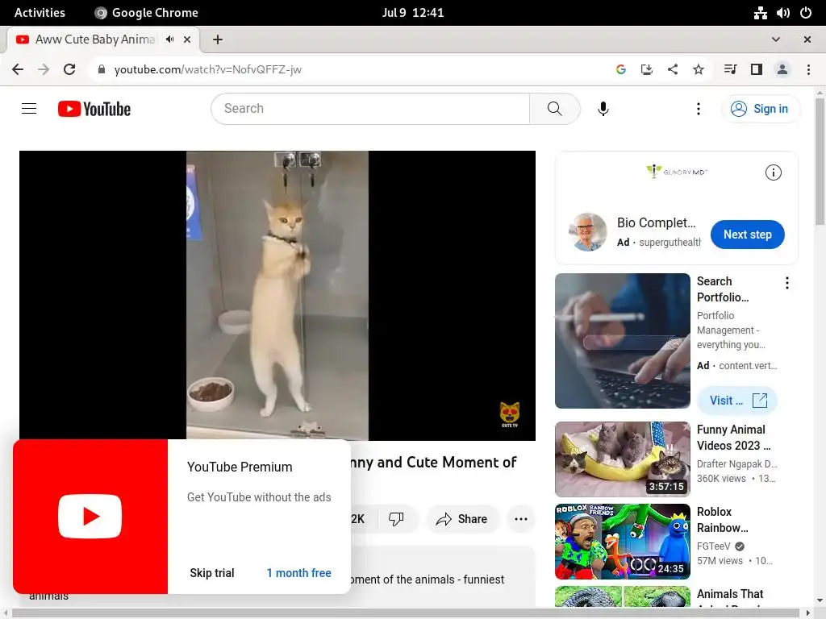
Task: Open the system volume icon
Action: click(x=782, y=13)
